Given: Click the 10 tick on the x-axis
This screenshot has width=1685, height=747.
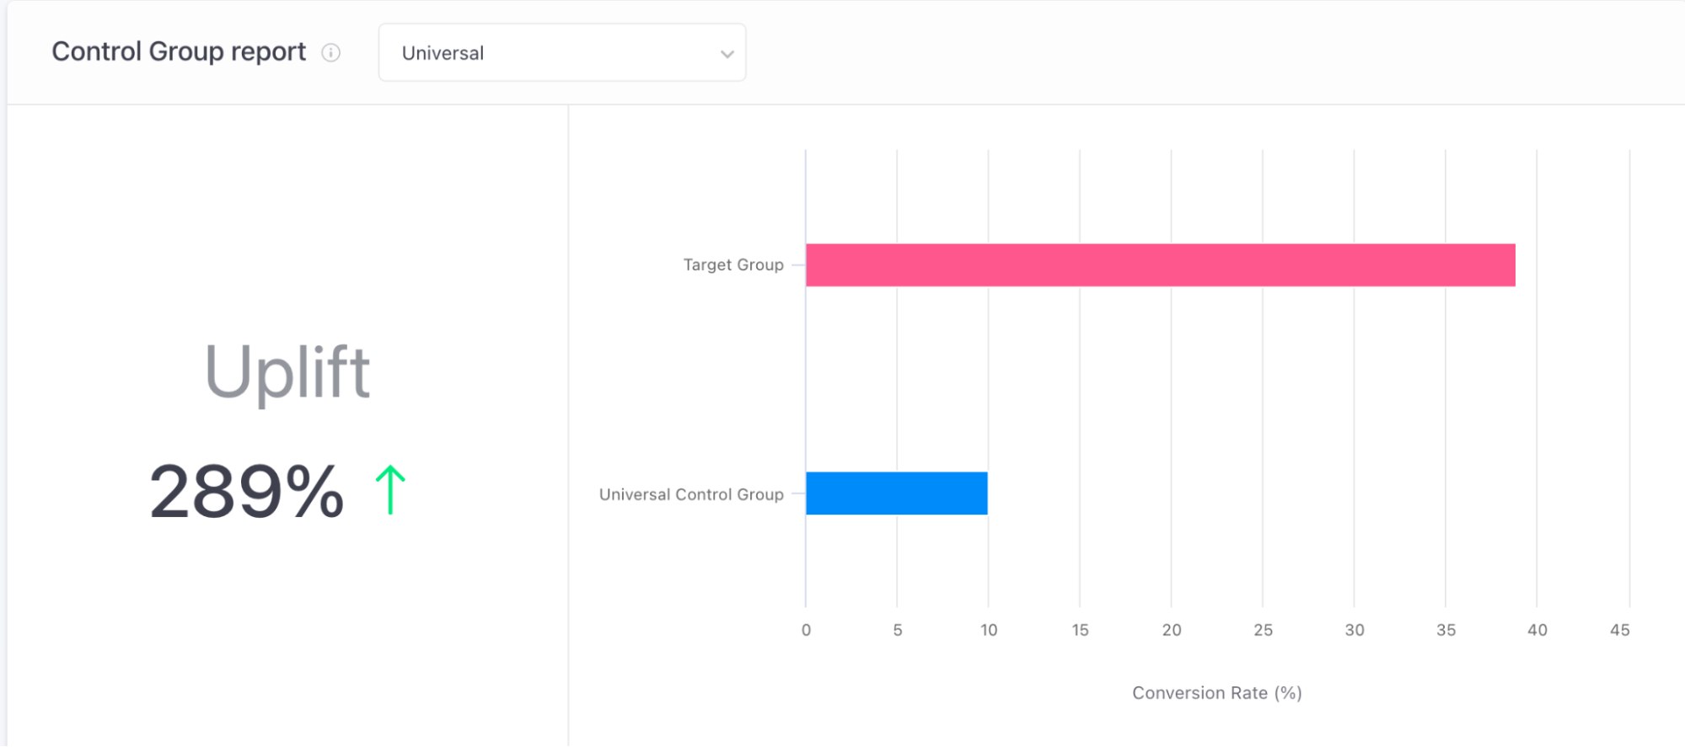Looking at the screenshot, I should (989, 630).
